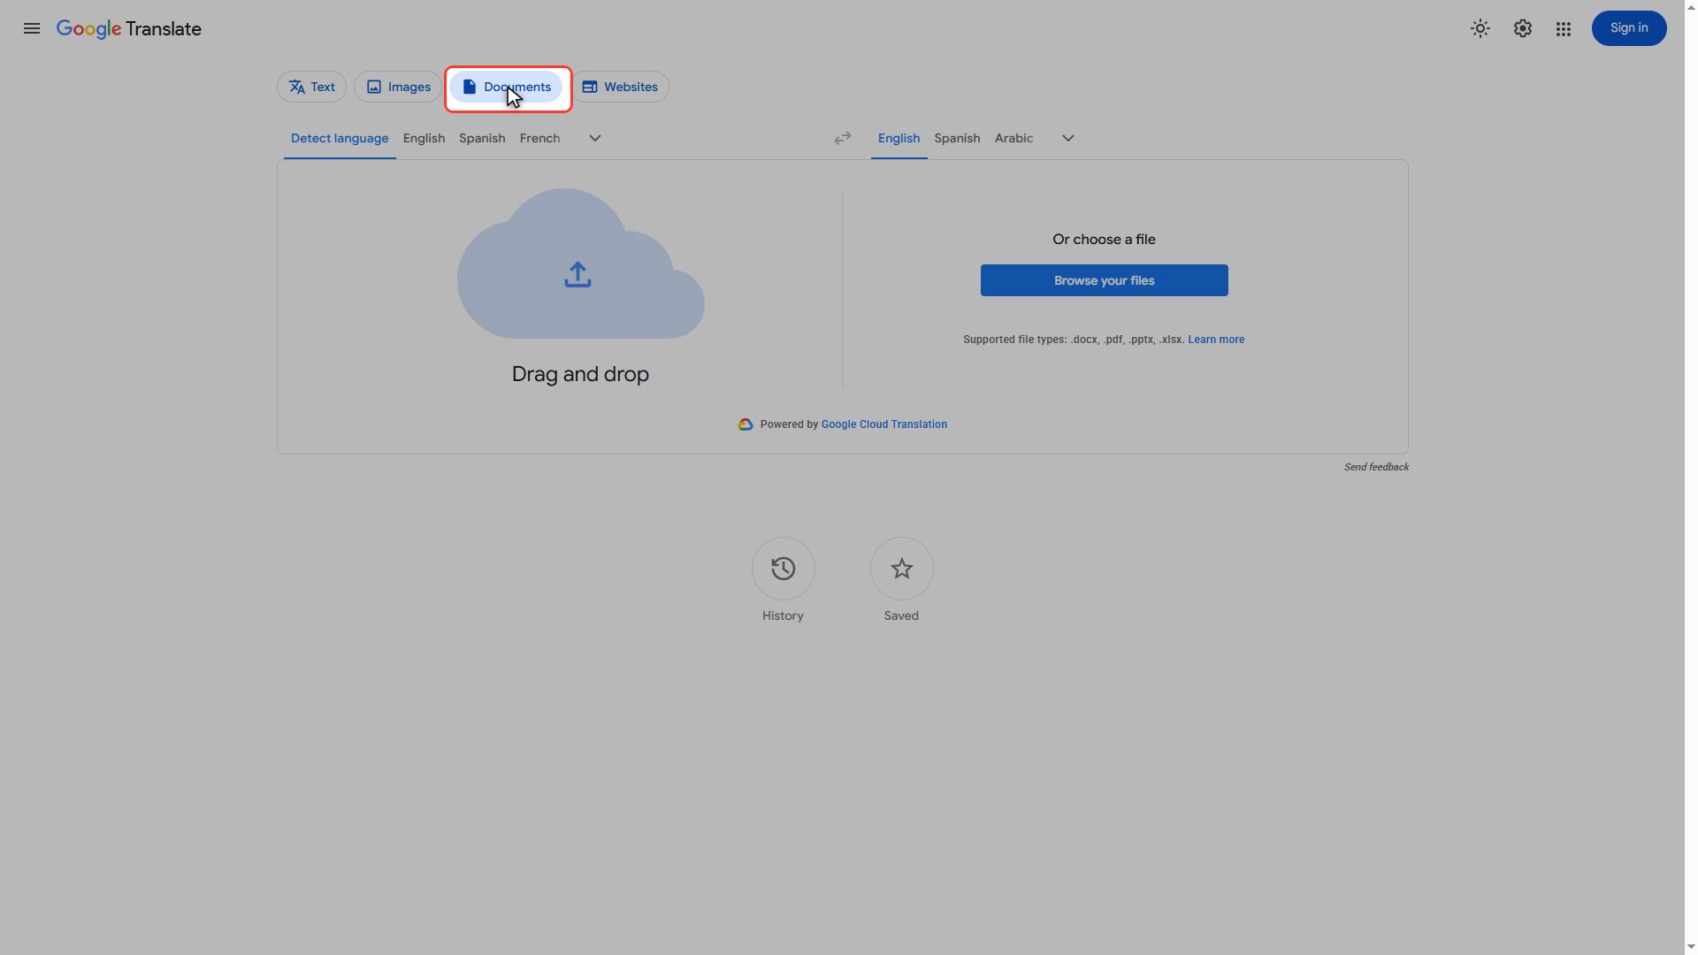Choose French as source language
1698x955 pixels.
click(x=539, y=138)
